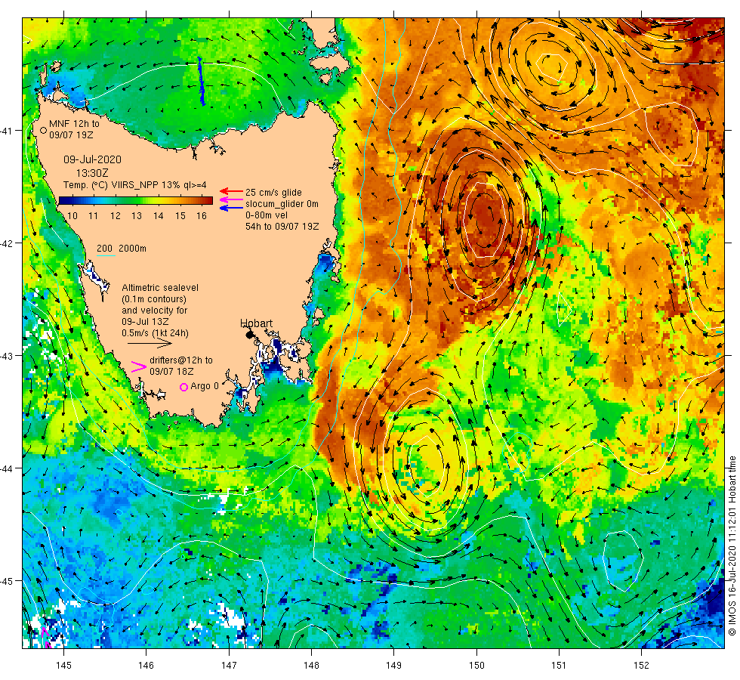Click the latitude -43 axis label
Screen dimensions: 740x680
[6, 356]
